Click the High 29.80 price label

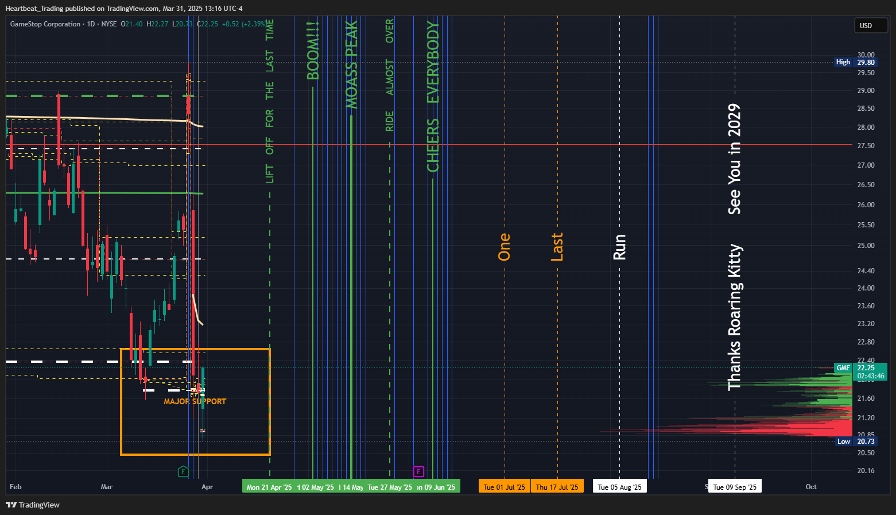855,63
